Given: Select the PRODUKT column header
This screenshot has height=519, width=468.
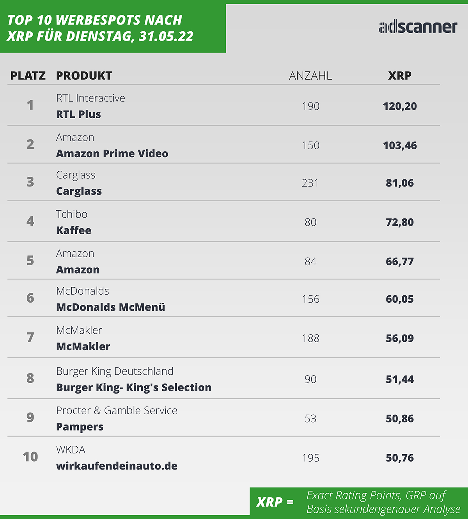Looking at the screenshot, I should click(84, 76).
